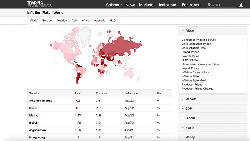The height and width of the screenshot is (141, 250).
Task: Collapse the Prices panel arrow
Action: tap(183, 31)
